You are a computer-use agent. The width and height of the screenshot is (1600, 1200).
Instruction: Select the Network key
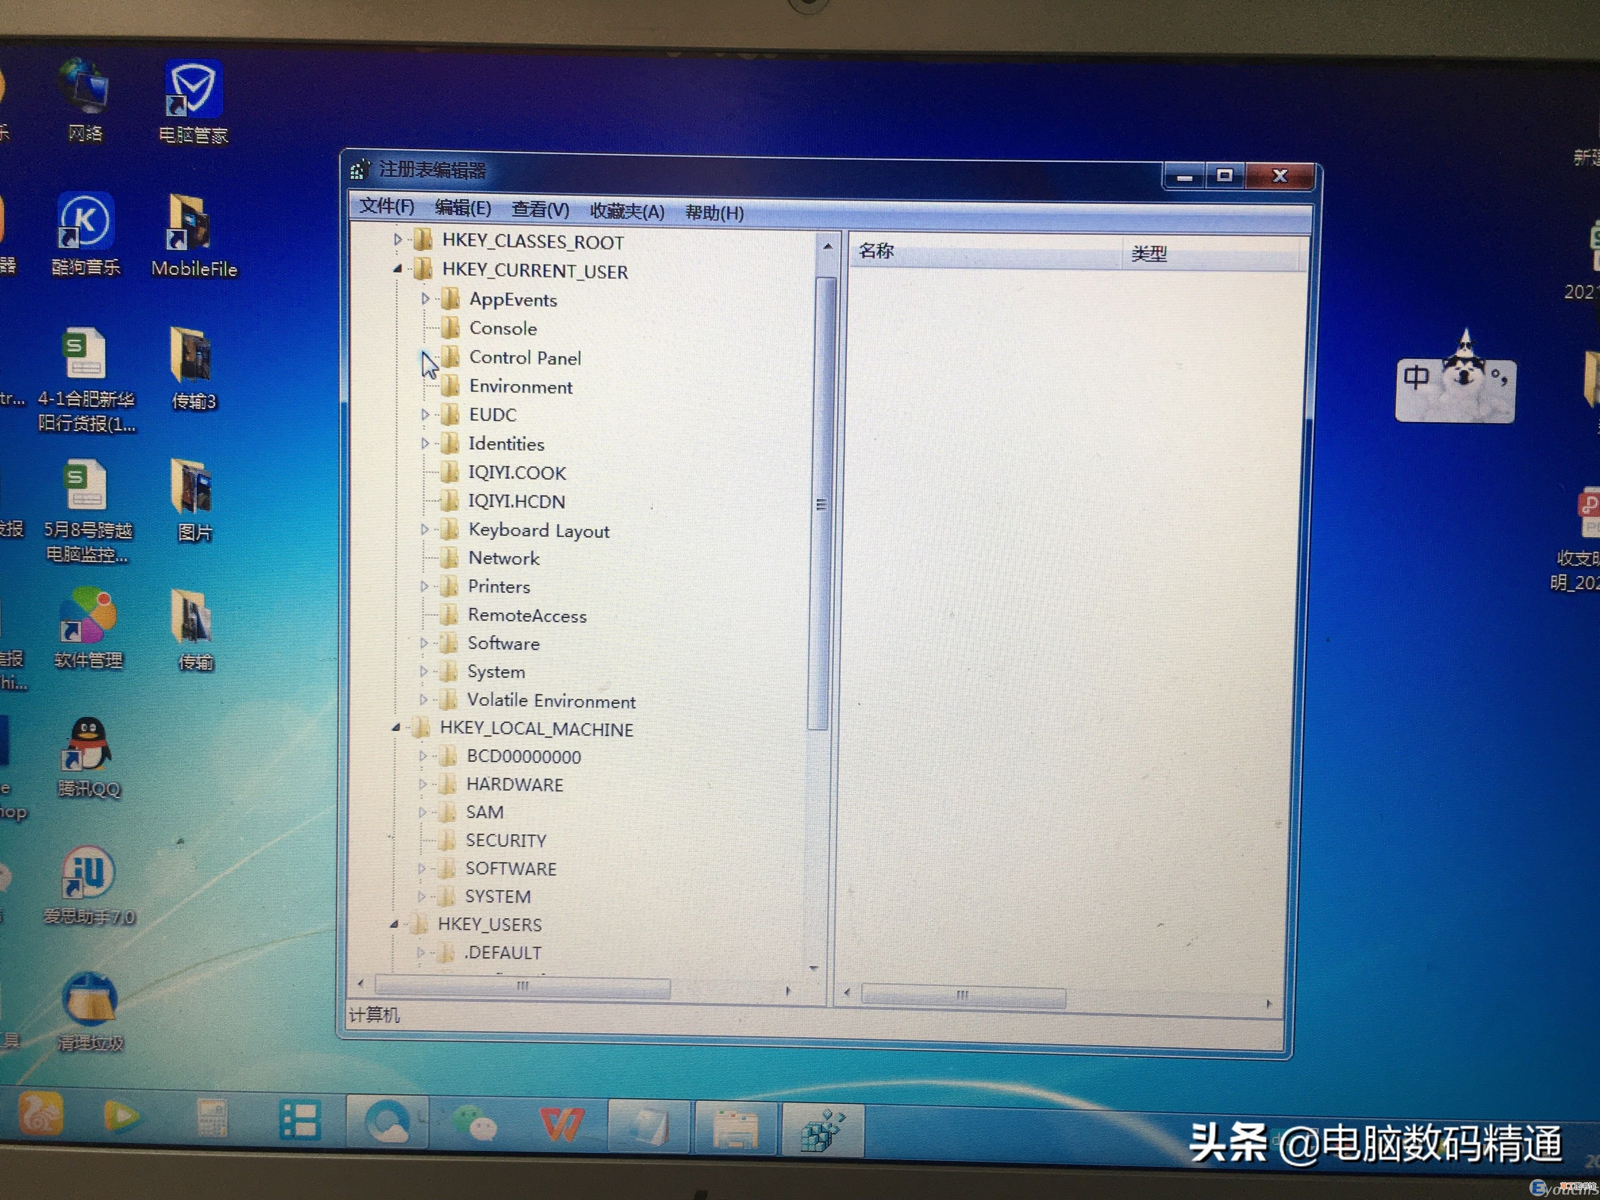tap(504, 558)
